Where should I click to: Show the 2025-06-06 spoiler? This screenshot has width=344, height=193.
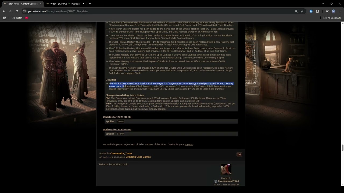pos(120,134)
